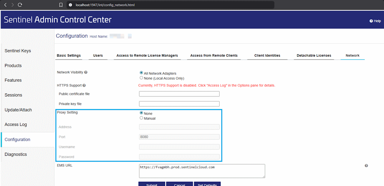Open Sentinel Keys in sidebar

point(18,51)
